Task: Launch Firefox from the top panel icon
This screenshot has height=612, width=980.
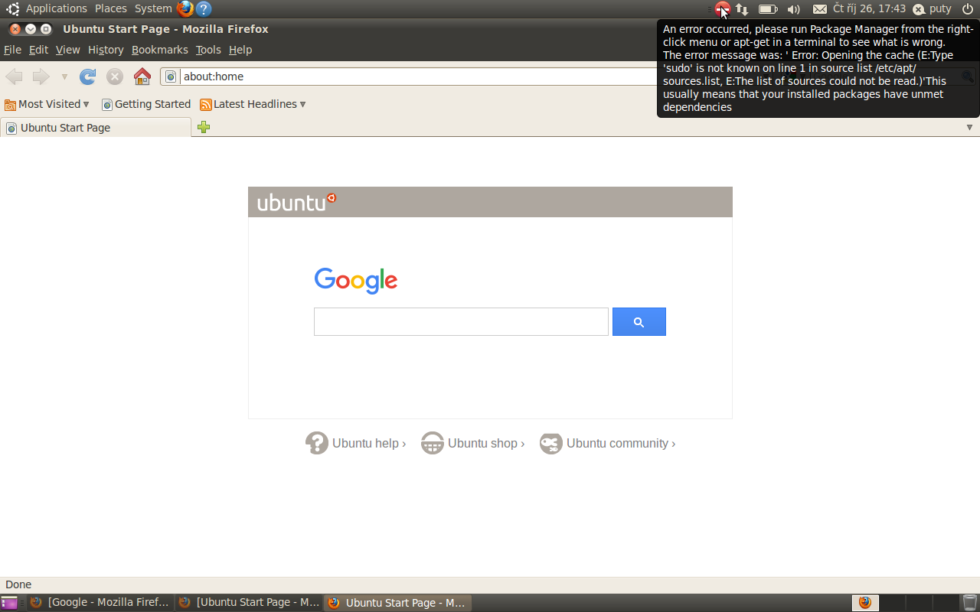Action: [185, 9]
